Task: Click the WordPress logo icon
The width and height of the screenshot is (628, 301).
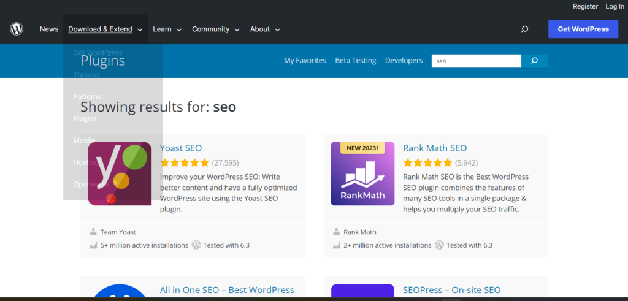Action: [17, 29]
